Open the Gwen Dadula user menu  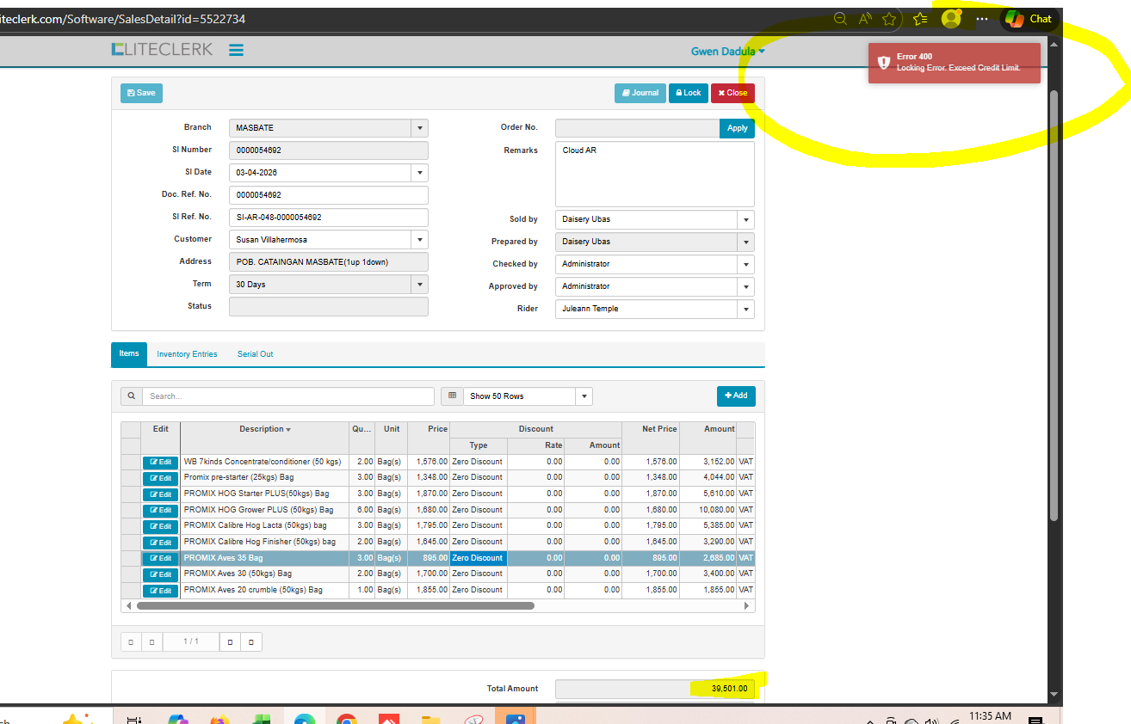click(x=727, y=52)
